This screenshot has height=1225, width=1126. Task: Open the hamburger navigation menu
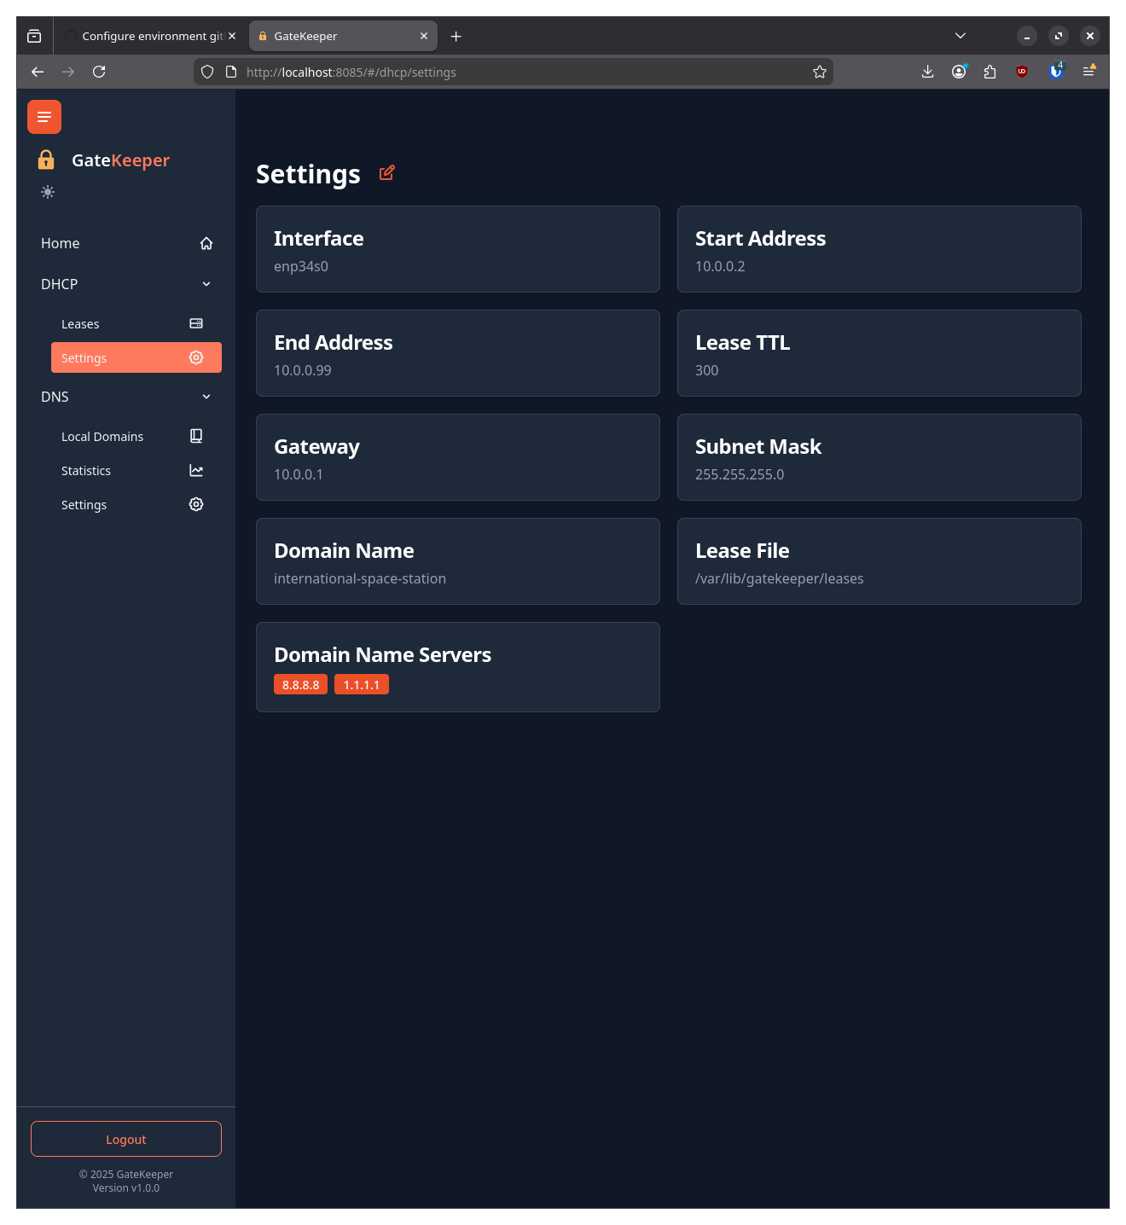coord(44,117)
